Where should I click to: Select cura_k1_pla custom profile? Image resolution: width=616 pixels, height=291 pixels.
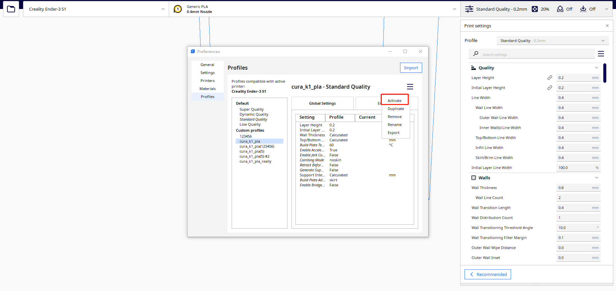[x=259, y=141]
